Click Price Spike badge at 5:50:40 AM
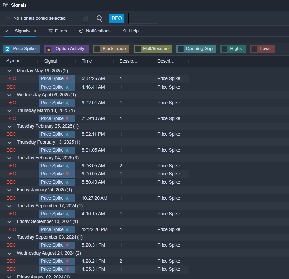This screenshot has height=279, width=289. (x=57, y=182)
